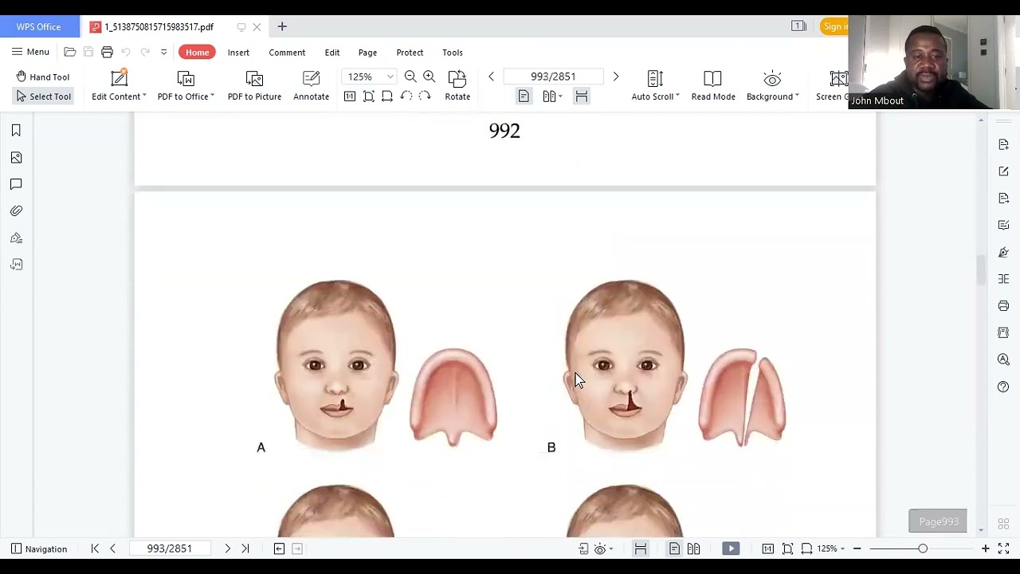
Task: Go to next page arrow in toolbar
Action: pos(615,77)
